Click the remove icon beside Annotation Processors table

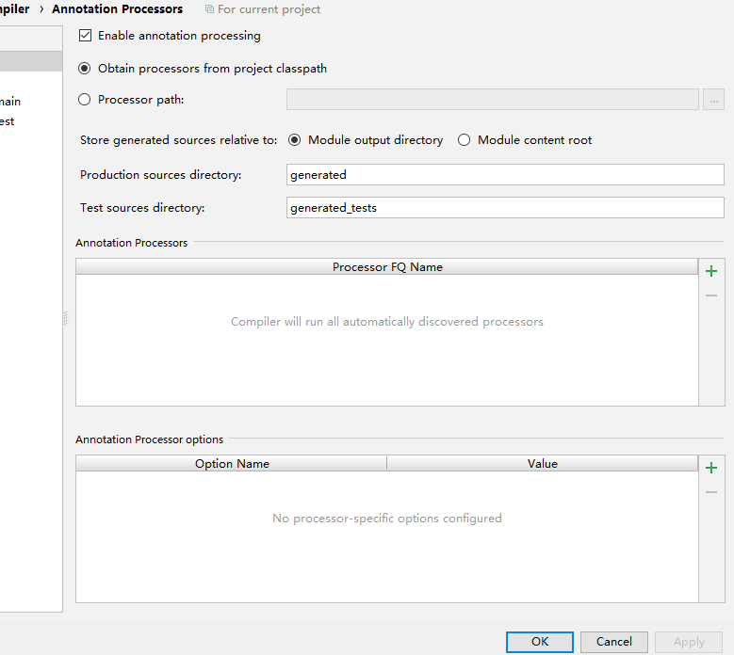[711, 296]
